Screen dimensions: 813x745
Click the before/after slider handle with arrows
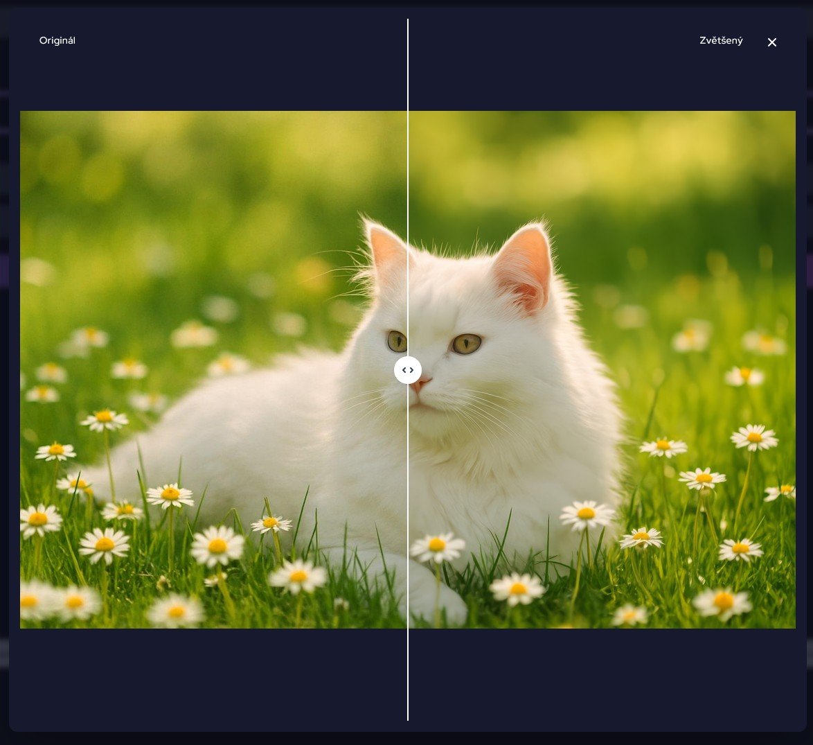[408, 370]
